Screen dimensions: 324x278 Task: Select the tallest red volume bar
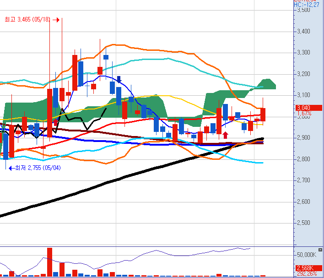click(x=49, y=262)
